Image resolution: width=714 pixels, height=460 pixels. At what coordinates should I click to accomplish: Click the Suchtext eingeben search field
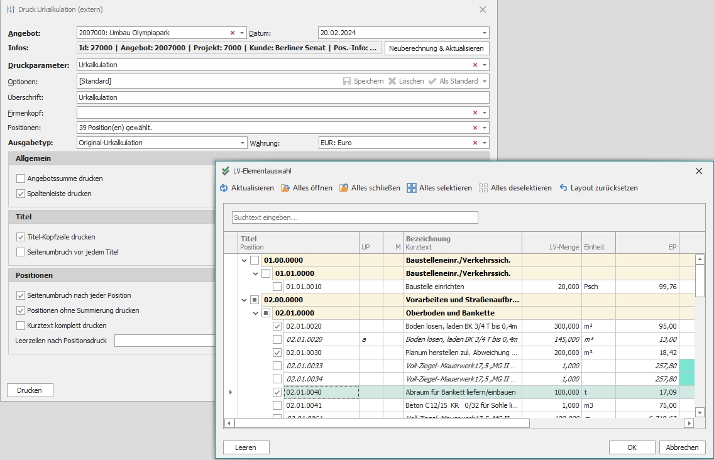354,217
